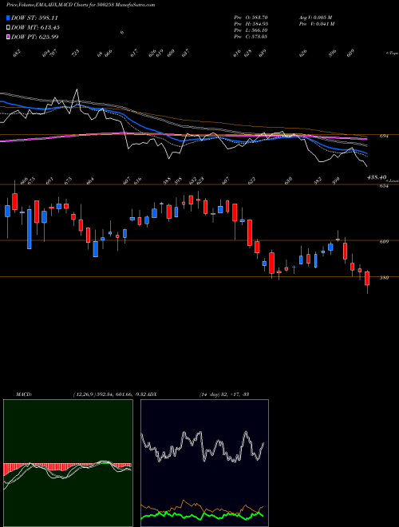Select the 'DOW PT: 625.99' legend text
399x527 pixels.
click(35, 37)
